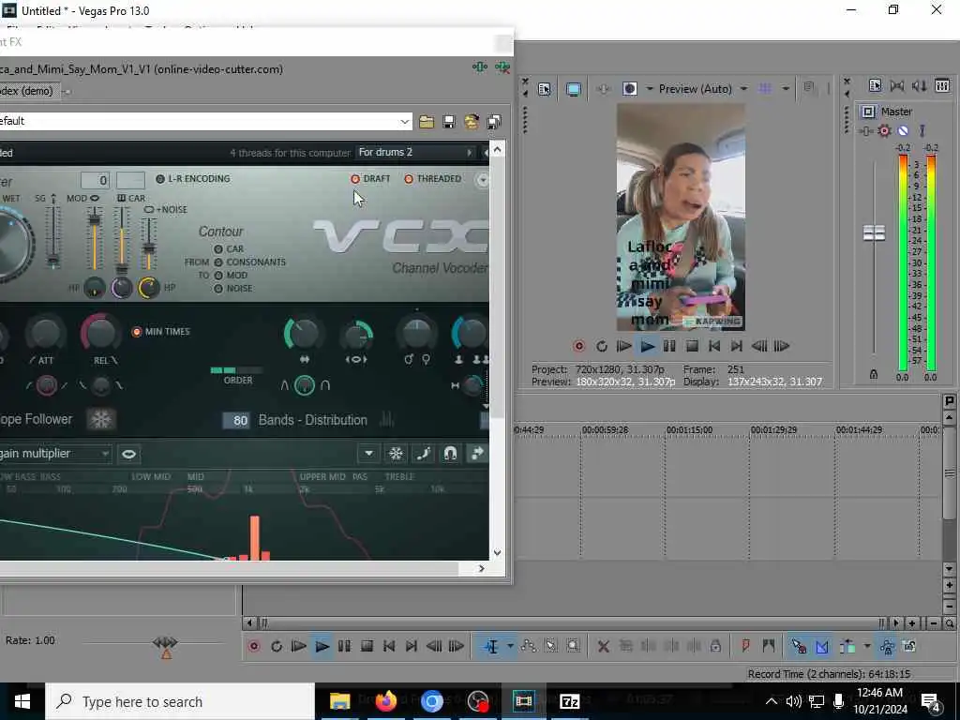Open the envelope options down-arrow menu
The image size is (960, 720).
click(368, 454)
